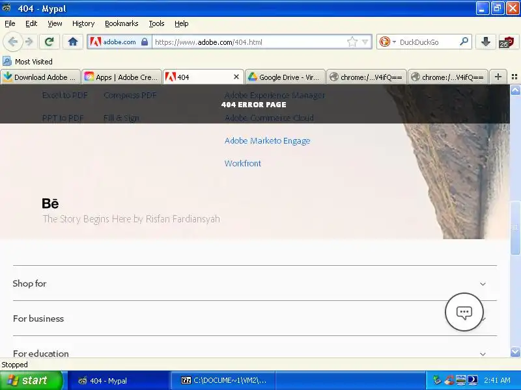Screen dimensions: 521x390
Task: Switch to Google Drive tab
Action: point(285,77)
